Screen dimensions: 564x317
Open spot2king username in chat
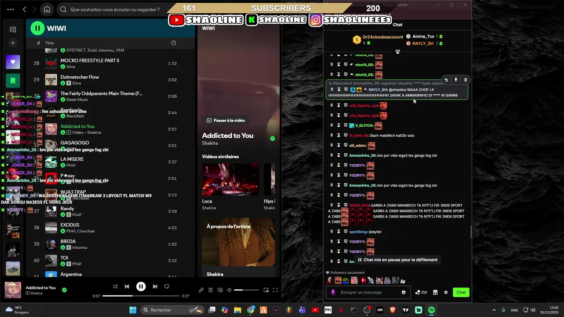tap(358, 232)
